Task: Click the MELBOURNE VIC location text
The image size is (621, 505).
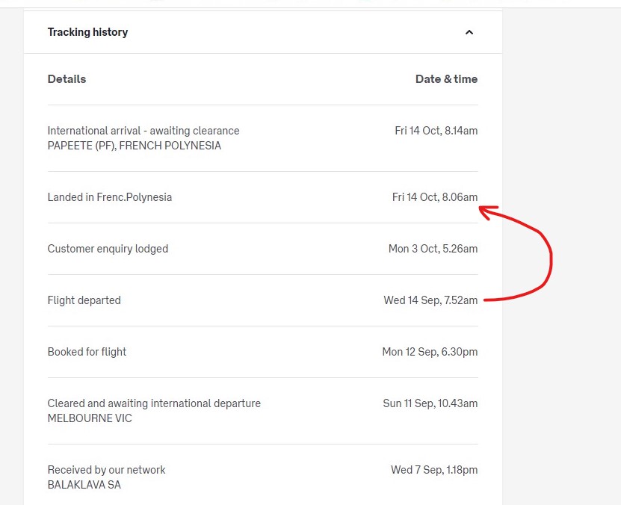Action: click(x=90, y=418)
